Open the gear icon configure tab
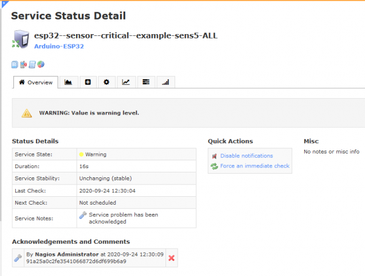This screenshot has width=365, height=276. point(106,82)
